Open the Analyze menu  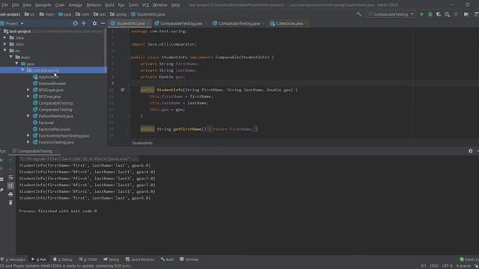point(75,5)
